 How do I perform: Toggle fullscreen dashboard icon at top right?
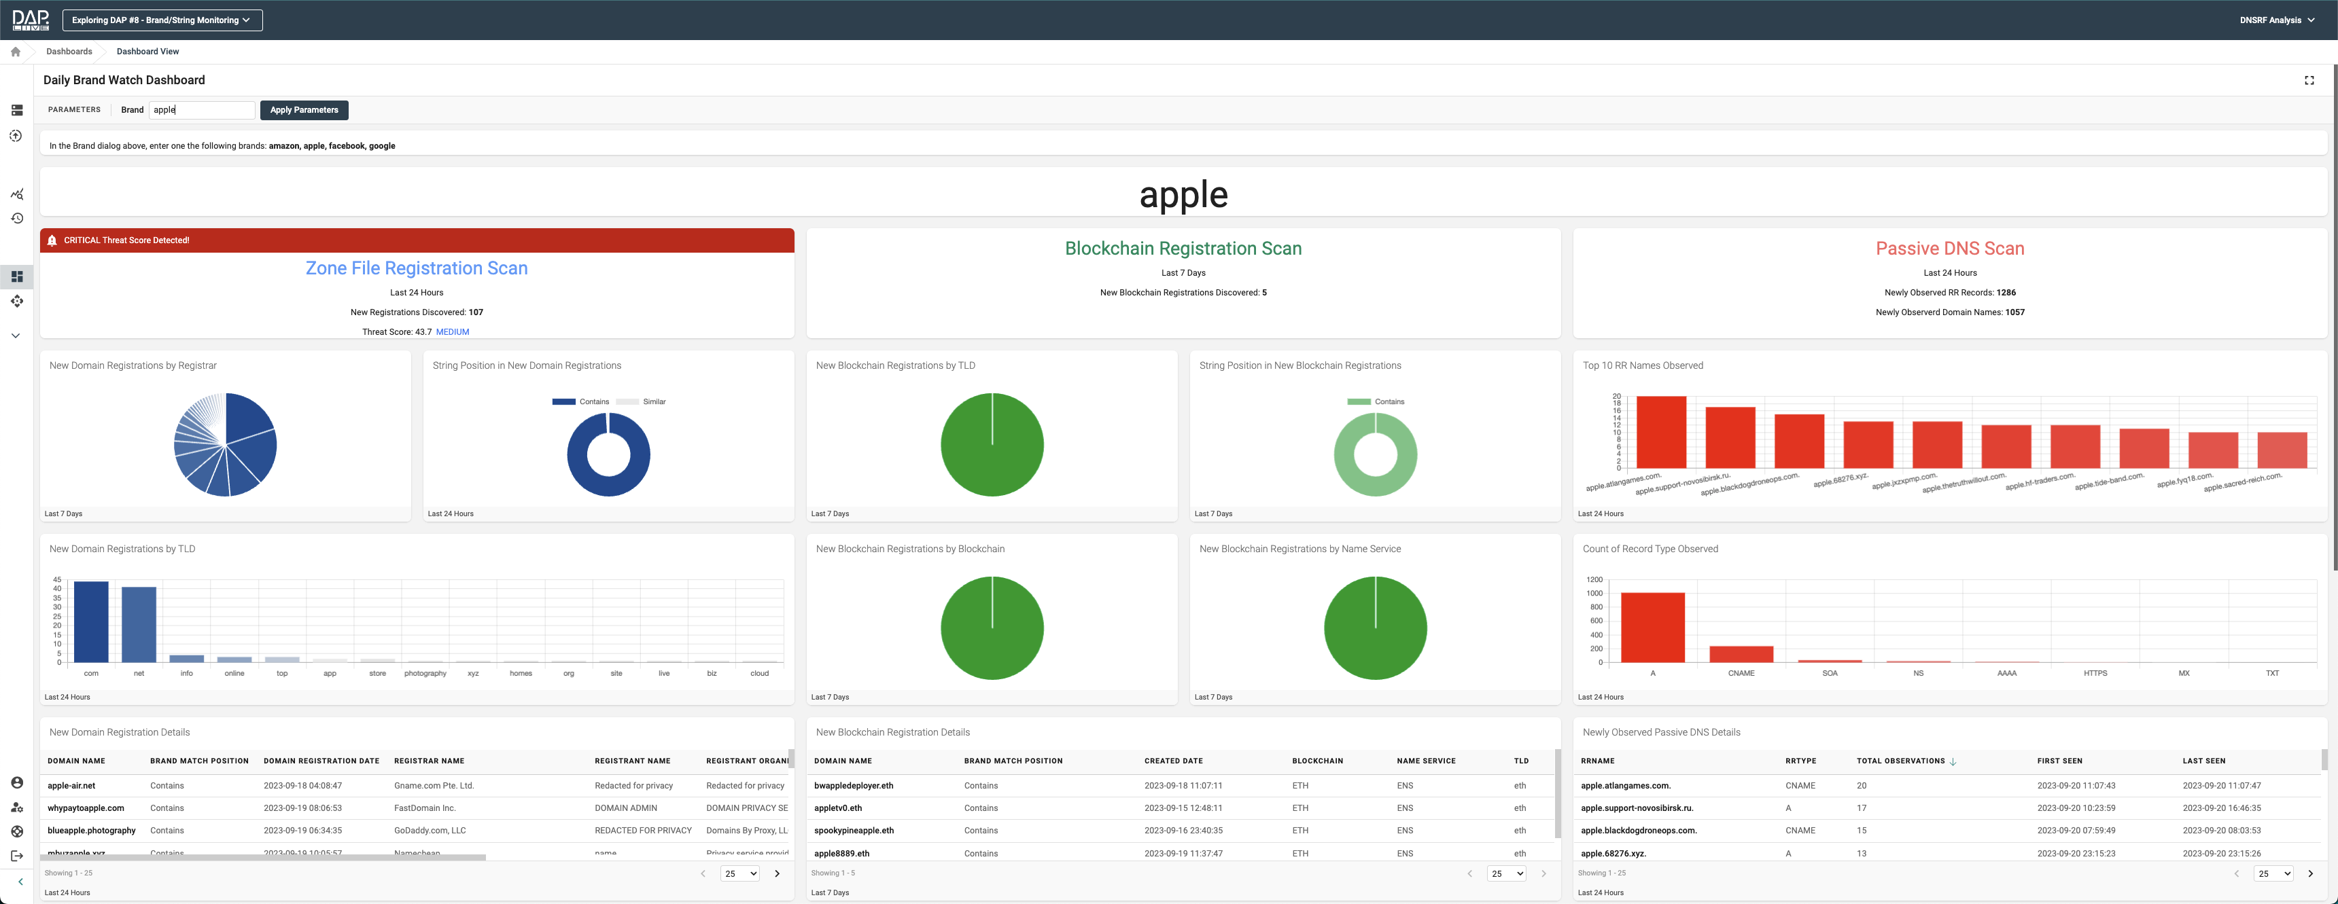[2309, 81]
